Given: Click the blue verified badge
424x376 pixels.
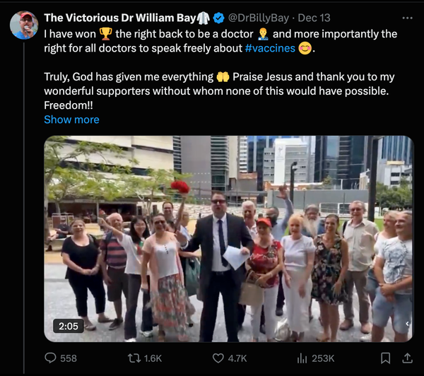Looking at the screenshot, I should click(x=220, y=18).
